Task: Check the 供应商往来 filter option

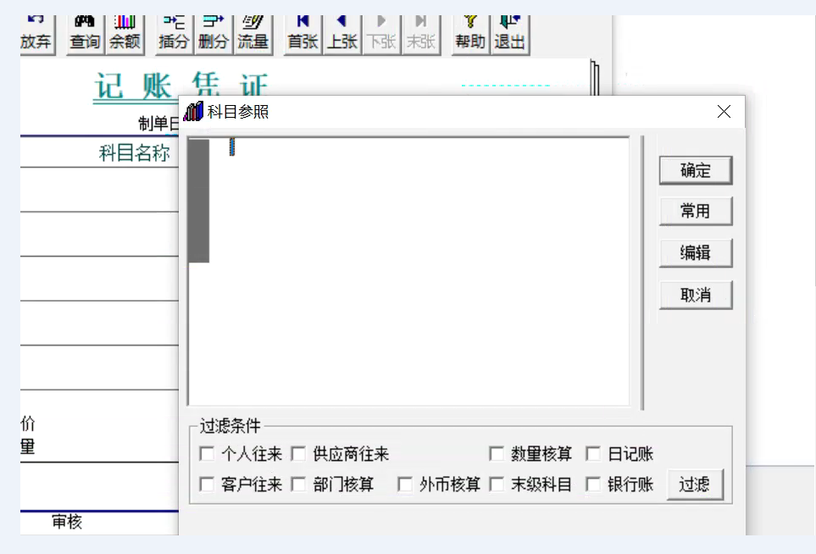Action: tap(298, 453)
